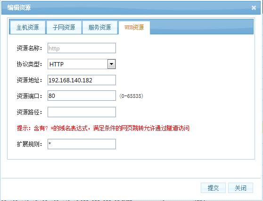Click the 关闭 button
This screenshot has height=201, width=263.
pyautogui.click(x=240, y=188)
